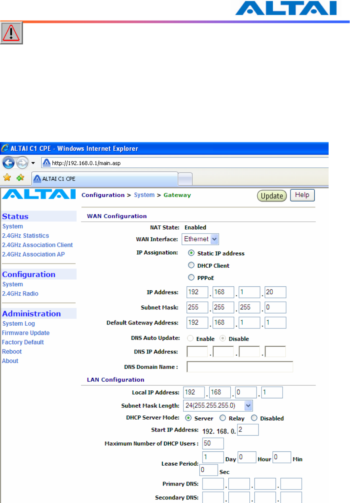The image size is (350, 503).
Task: Select DHCP Server Mode Relay radio
Action: tap(223, 418)
